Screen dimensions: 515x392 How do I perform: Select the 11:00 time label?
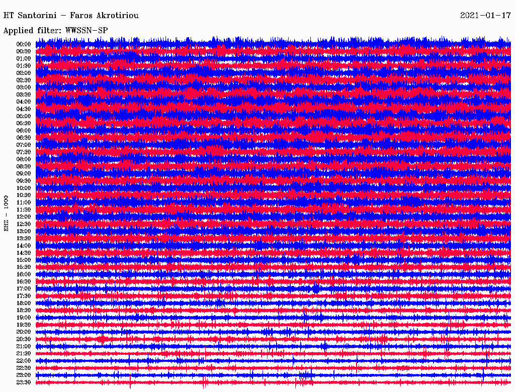24,202
